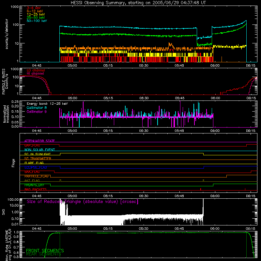Select the red 3-6 keV legend label

pos(34,8)
